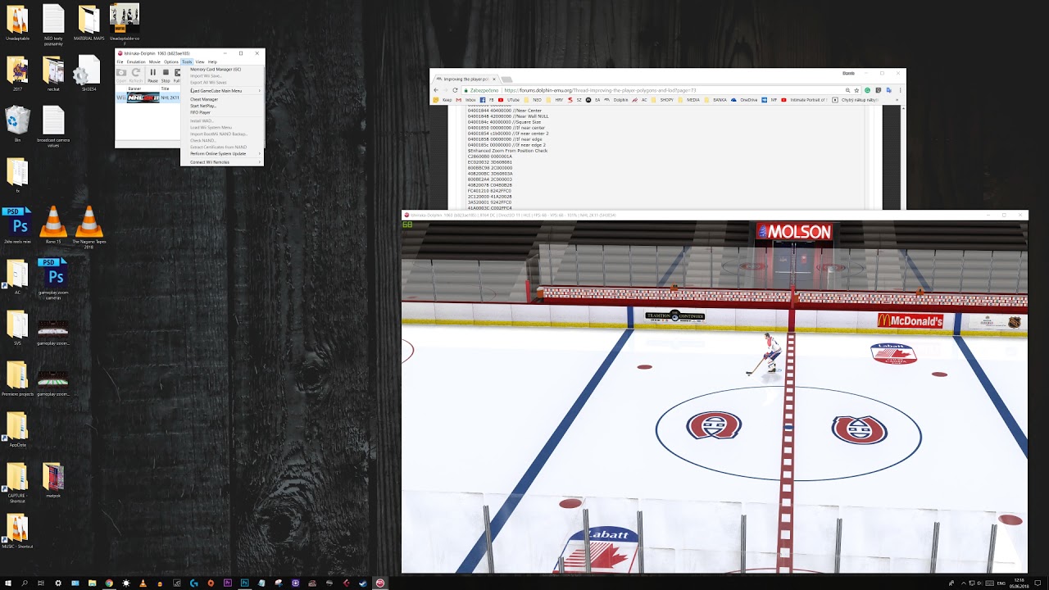Bookmark this page with star icon
Viewport: 1049px width, 590px height.
click(856, 90)
